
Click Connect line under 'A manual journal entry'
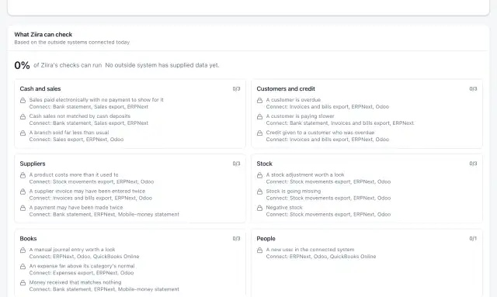point(84,257)
